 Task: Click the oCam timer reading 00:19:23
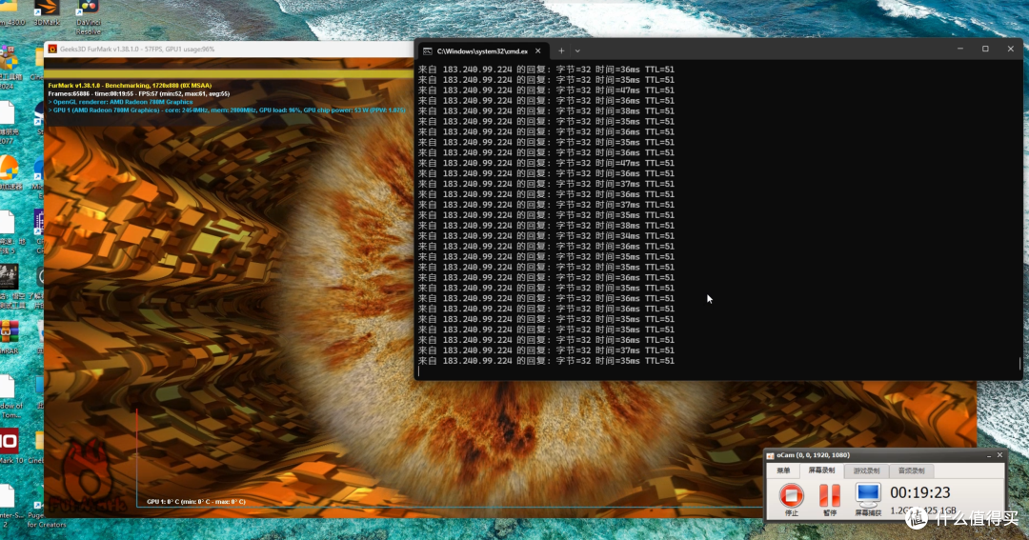[x=920, y=492]
